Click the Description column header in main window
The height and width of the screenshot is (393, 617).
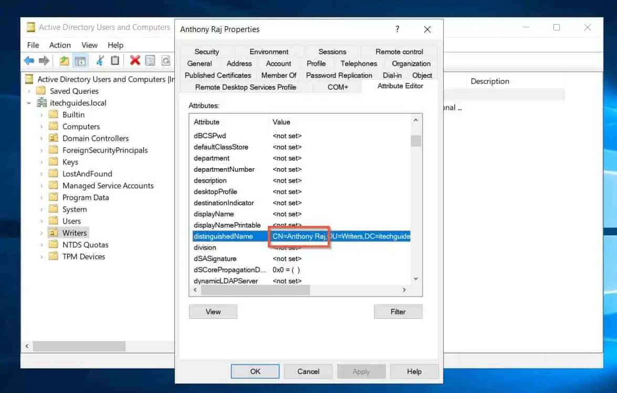(x=490, y=81)
